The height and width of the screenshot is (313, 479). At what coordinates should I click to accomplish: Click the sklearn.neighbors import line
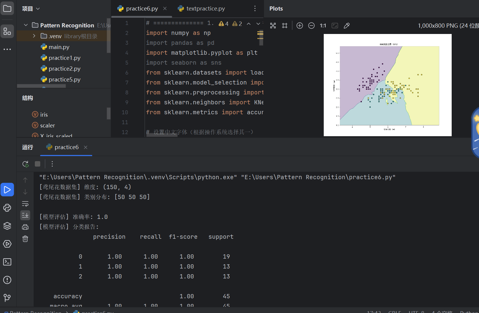[x=205, y=102]
